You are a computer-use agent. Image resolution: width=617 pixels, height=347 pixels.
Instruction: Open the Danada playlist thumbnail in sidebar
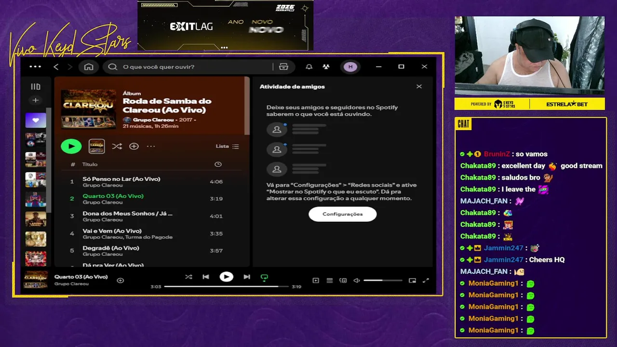click(36, 258)
